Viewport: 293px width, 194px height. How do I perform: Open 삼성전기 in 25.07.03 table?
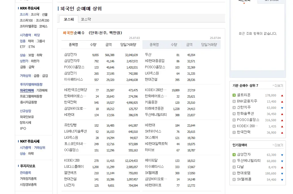pyautogui.click(x=70, y=73)
